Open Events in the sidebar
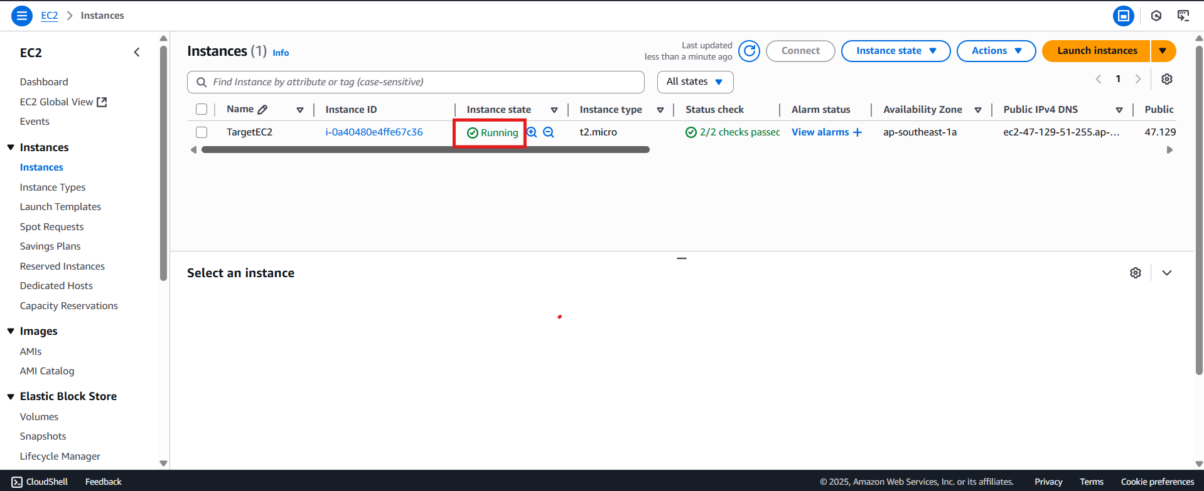 [x=35, y=122]
